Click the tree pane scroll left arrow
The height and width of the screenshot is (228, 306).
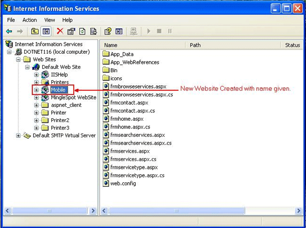7,211
